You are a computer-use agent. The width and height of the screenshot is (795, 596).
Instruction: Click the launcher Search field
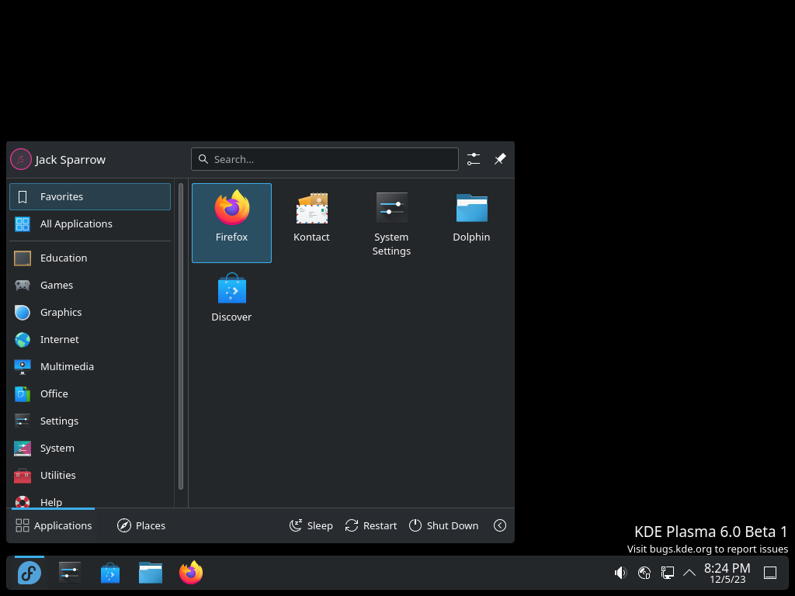point(325,159)
